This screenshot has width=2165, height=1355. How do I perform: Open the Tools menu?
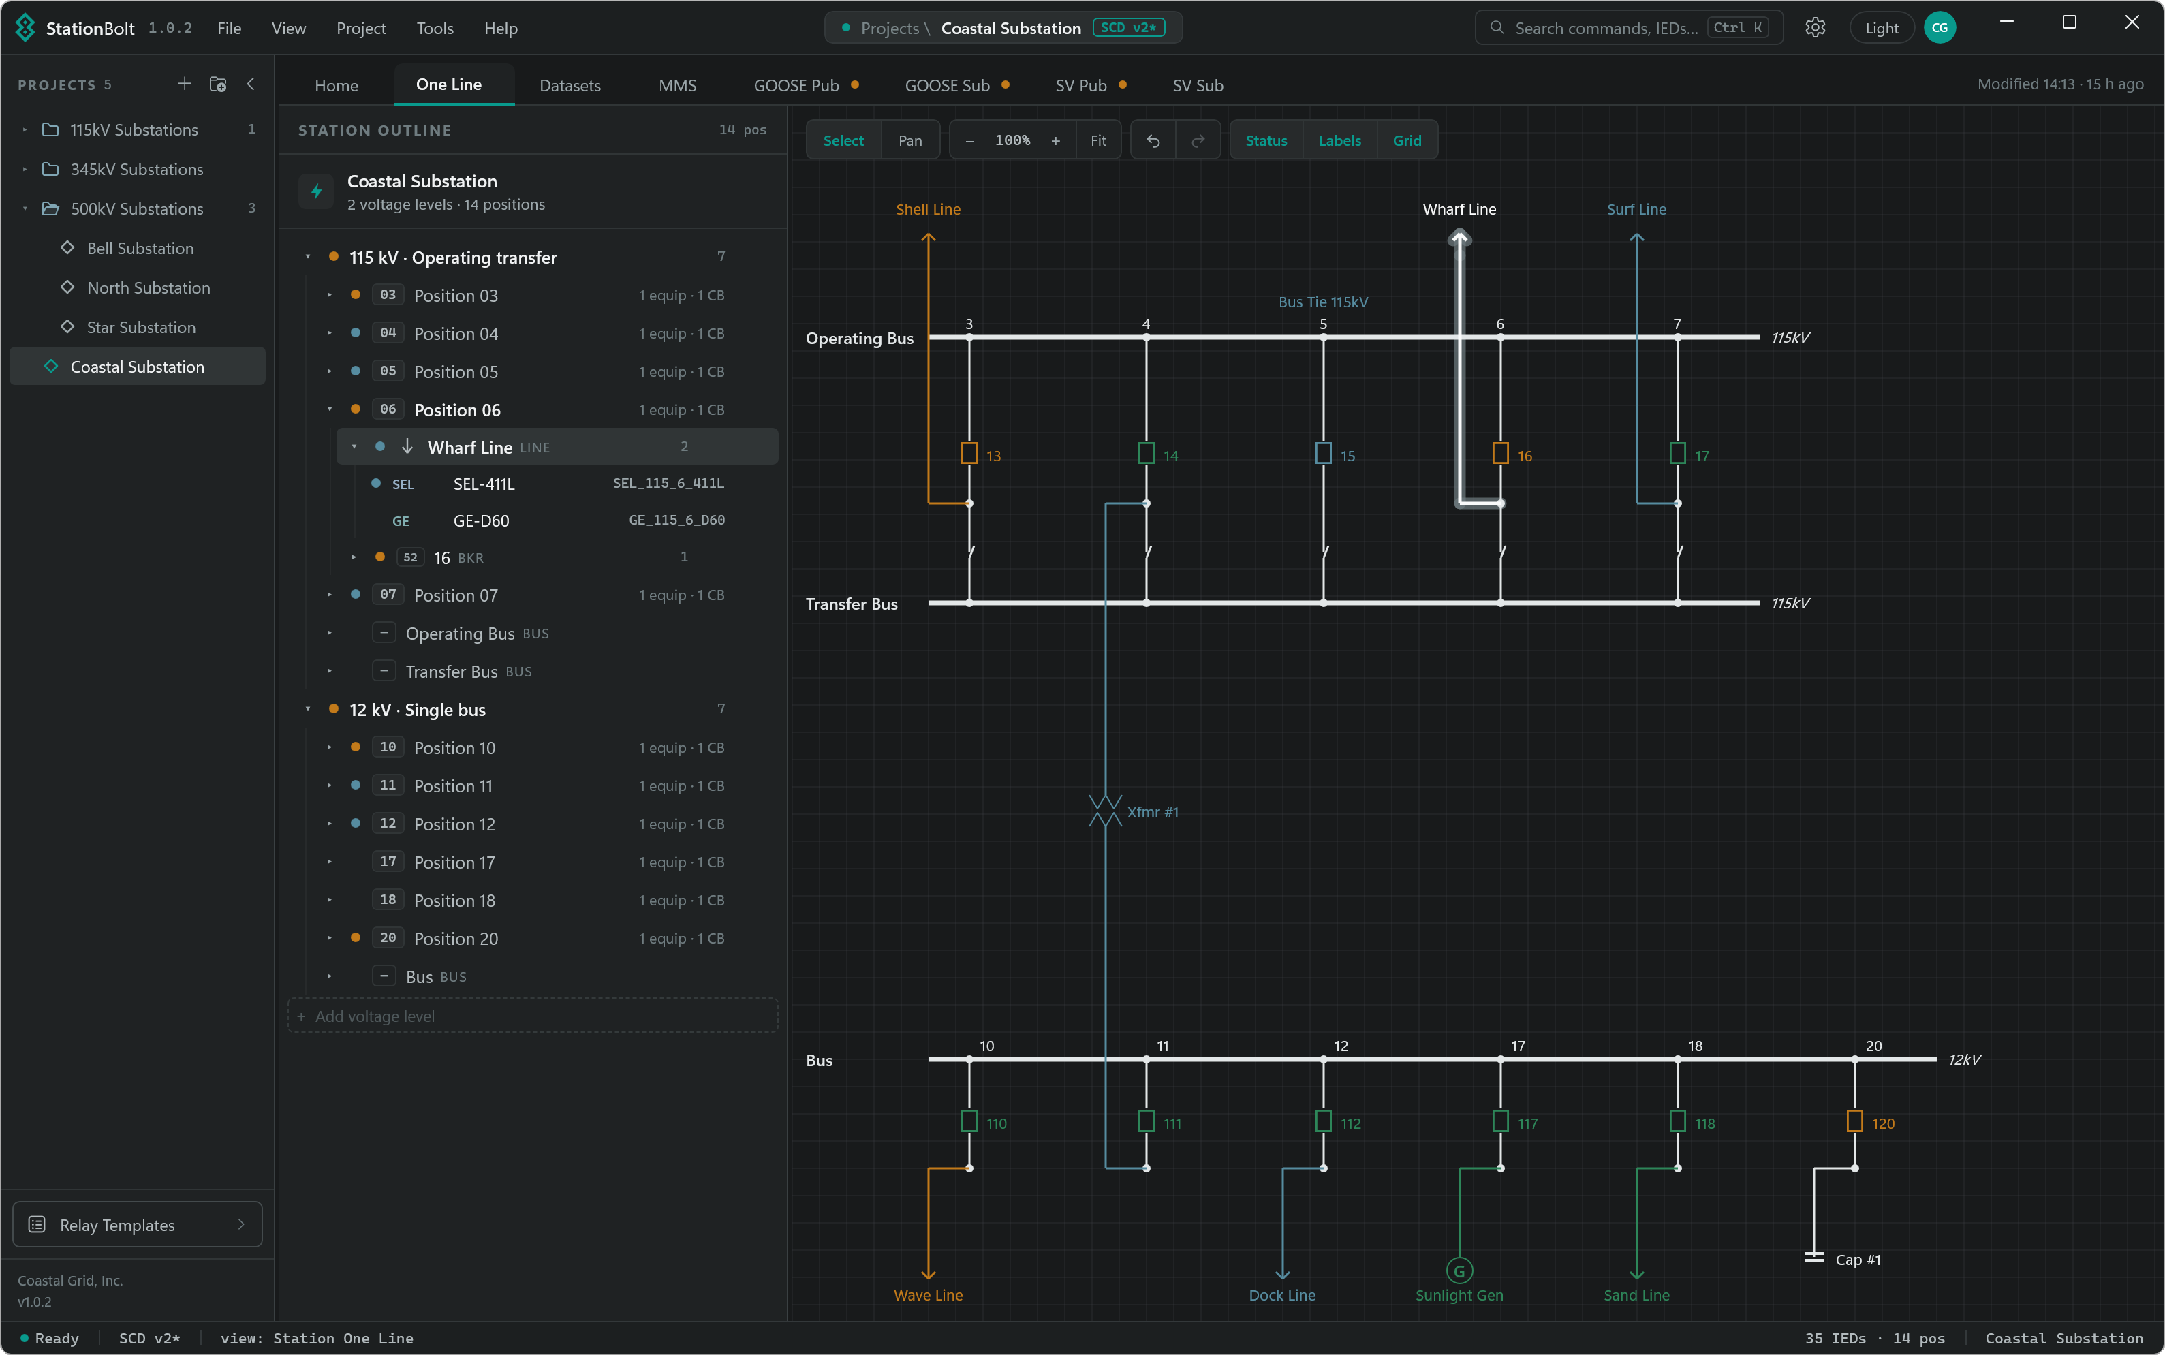tap(435, 28)
